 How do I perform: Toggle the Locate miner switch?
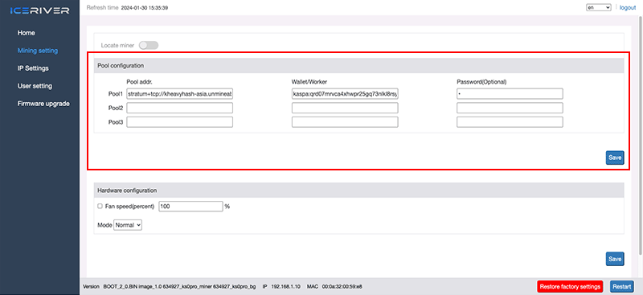149,45
